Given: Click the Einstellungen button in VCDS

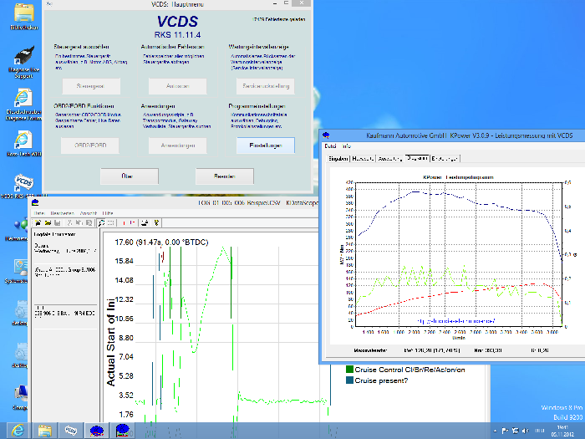Looking at the screenshot, I should pyautogui.click(x=265, y=145).
